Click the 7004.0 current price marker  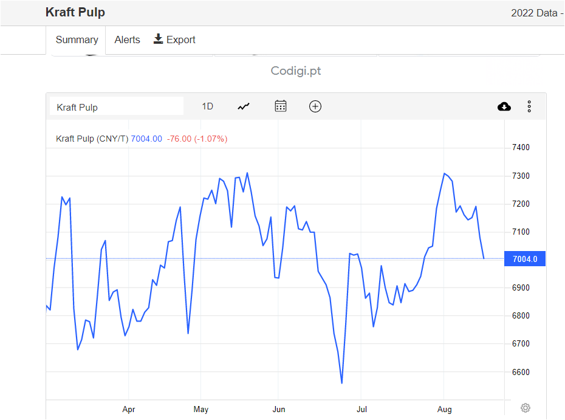(x=525, y=260)
